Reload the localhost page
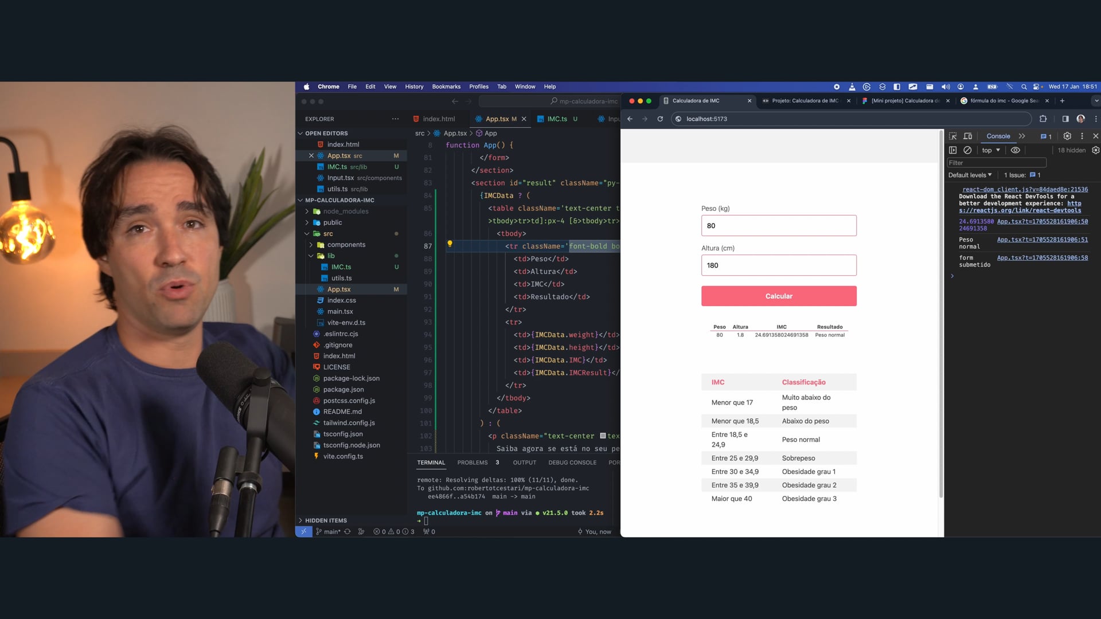 (x=660, y=119)
